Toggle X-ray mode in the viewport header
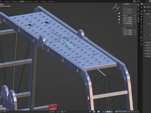151x113 pixels. pos(103,112)
